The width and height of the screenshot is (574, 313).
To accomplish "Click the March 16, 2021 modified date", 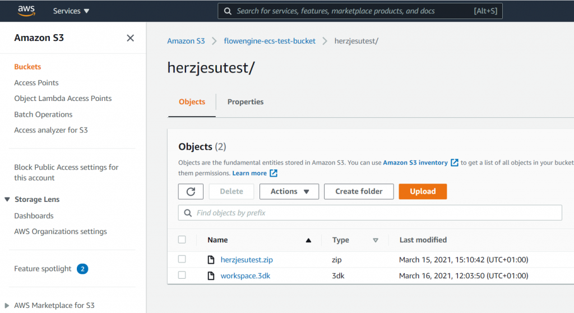I will click(464, 276).
